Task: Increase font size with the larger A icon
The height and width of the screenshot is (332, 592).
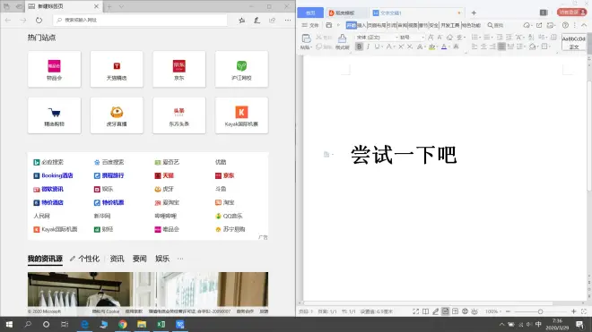Action: point(431,38)
